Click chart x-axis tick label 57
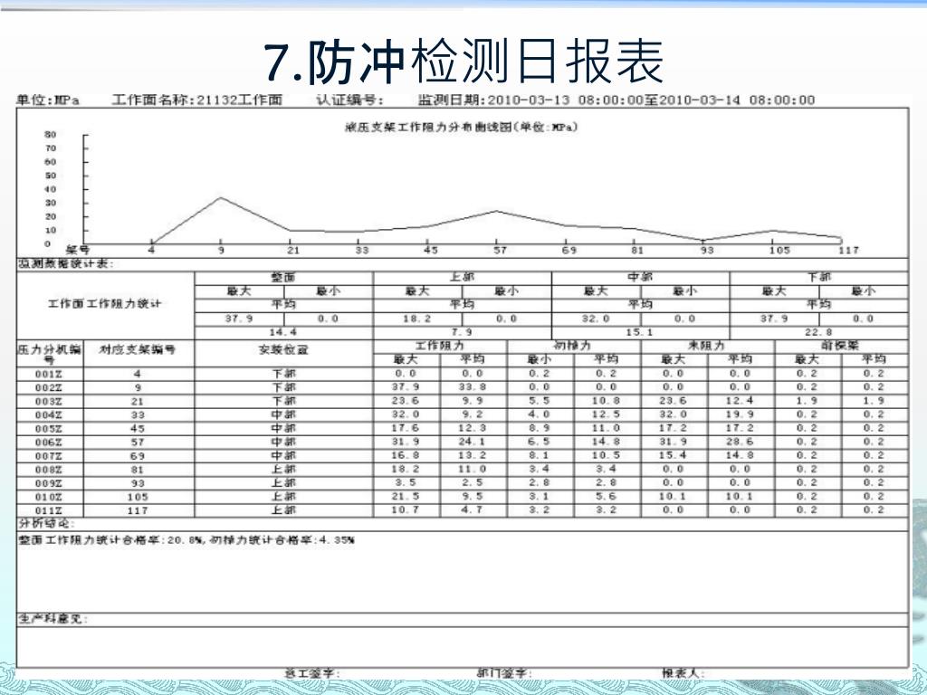Image resolution: width=927 pixels, height=695 pixels. click(x=500, y=250)
